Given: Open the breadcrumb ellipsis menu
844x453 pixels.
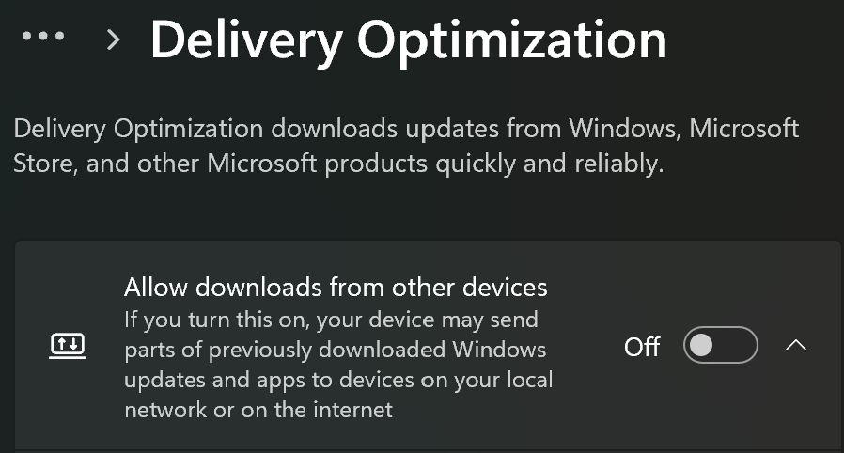Looking at the screenshot, I should click(x=42, y=38).
